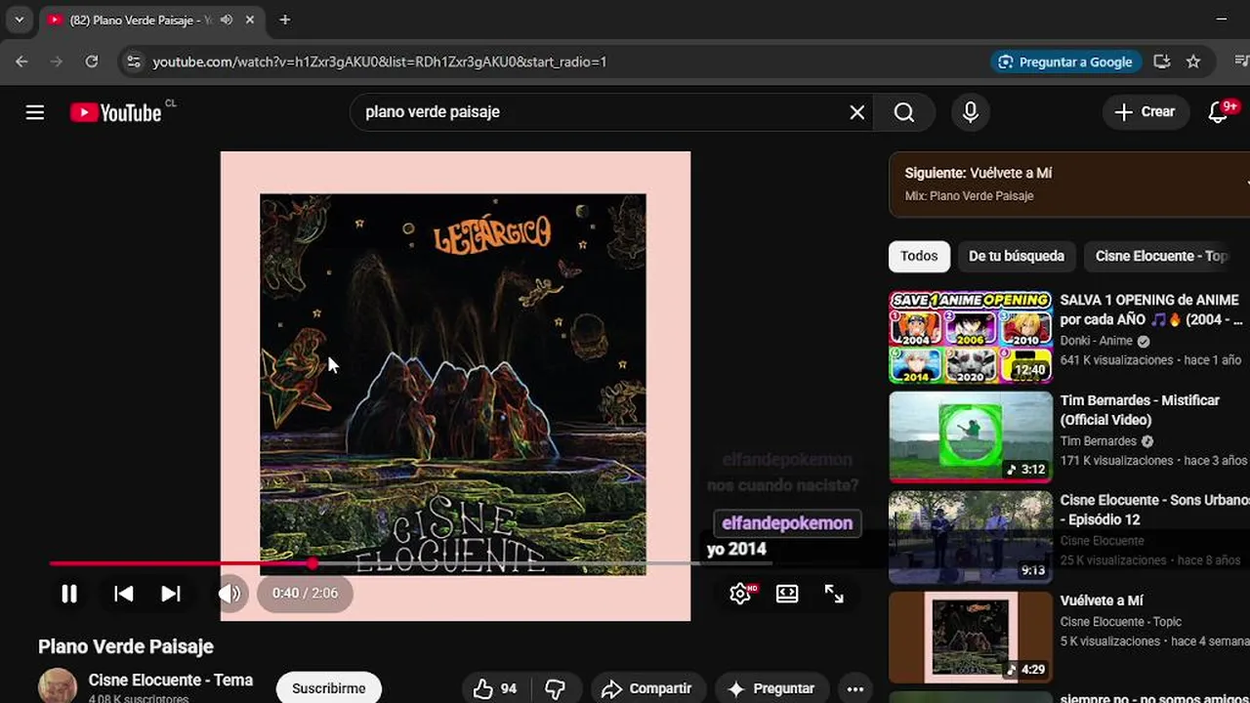Mute the video volume
Viewport: 1250px width, 703px height.
click(230, 594)
